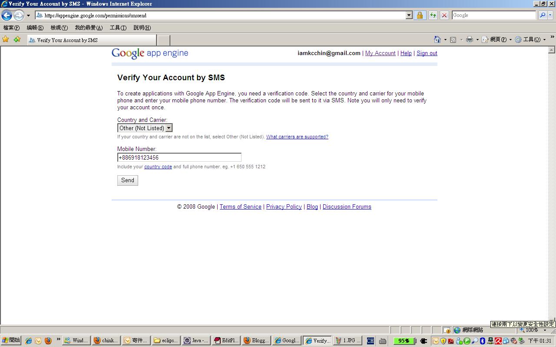Click the Print icon

coord(470,40)
